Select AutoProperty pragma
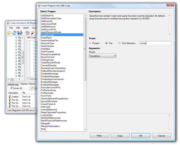Image resolution: width=180 pixels, height=145 pixels. click(62, 52)
